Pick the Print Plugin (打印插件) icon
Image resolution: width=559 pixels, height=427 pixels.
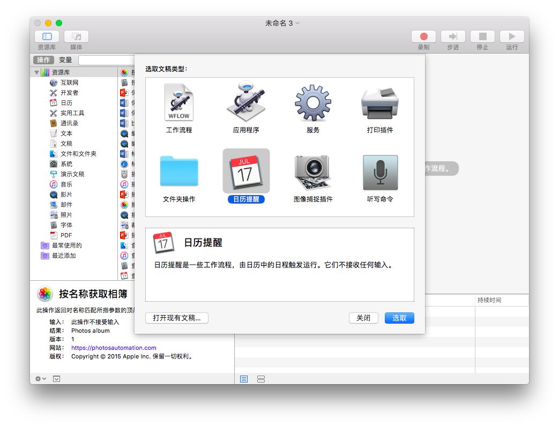(x=379, y=103)
